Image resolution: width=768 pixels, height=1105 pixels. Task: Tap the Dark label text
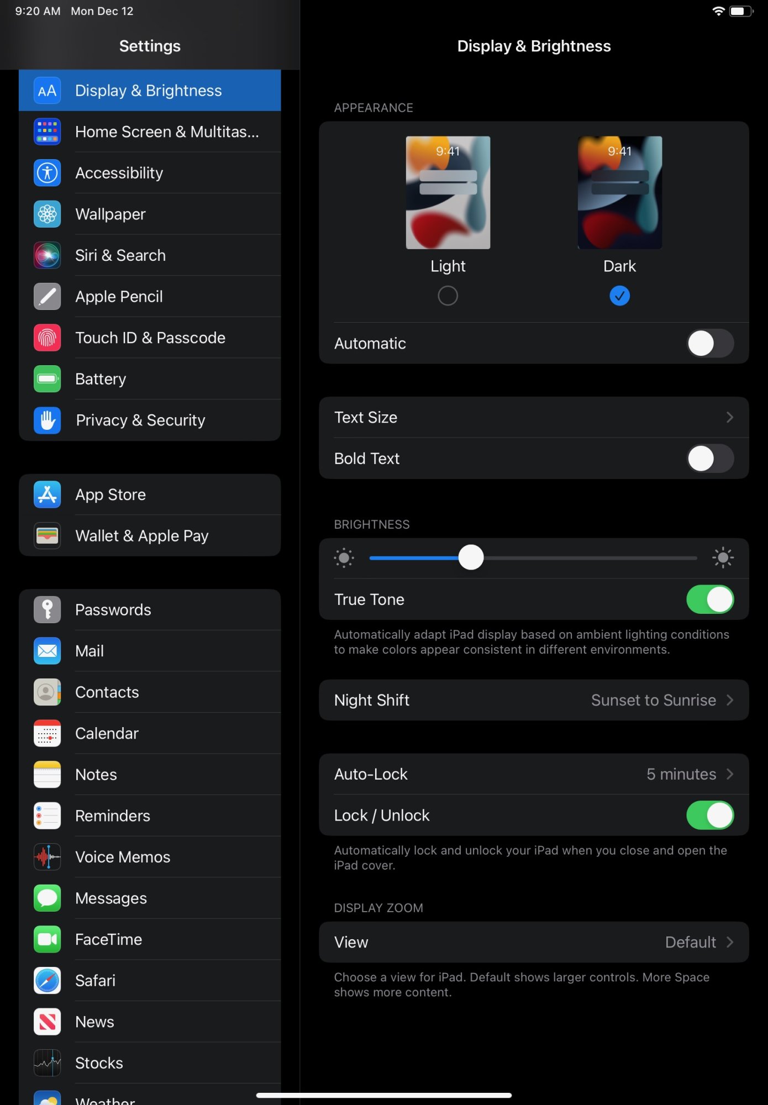[x=619, y=266]
